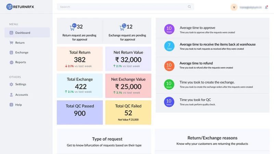Select Reports in the sidebar
This screenshot has width=274, height=154.
pyautogui.click(x=21, y=62)
